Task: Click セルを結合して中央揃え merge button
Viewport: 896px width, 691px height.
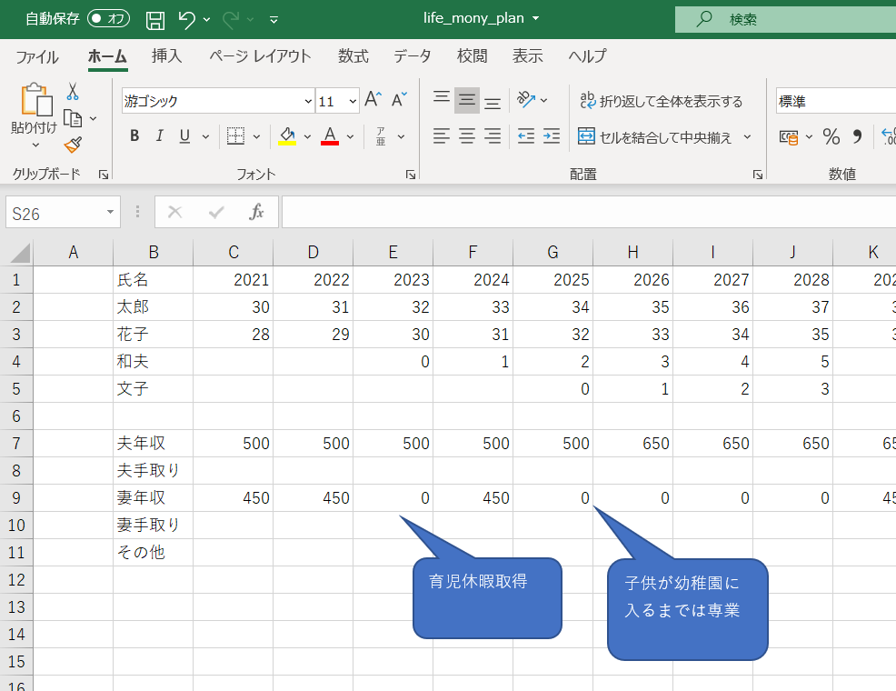Action: click(x=655, y=136)
